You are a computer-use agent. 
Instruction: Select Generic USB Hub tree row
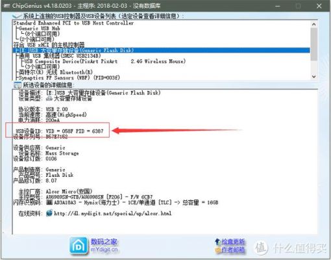pos(40,29)
